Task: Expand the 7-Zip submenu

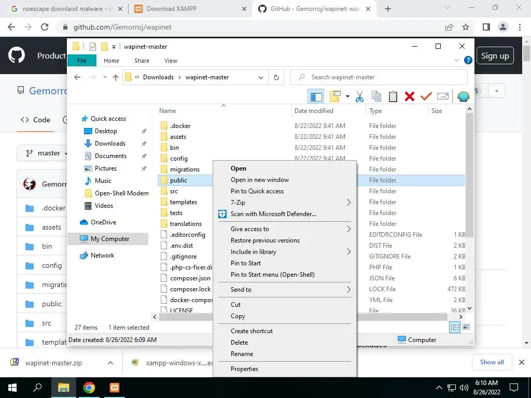Action: coord(285,203)
